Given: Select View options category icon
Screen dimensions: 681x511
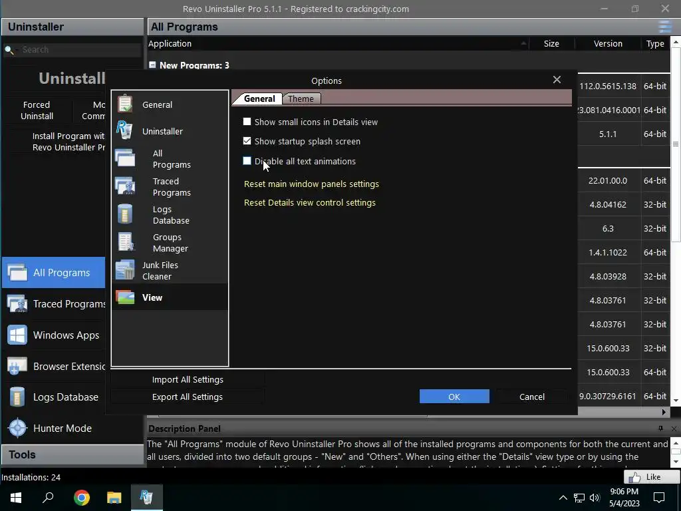Looking at the screenshot, I should coord(125,297).
